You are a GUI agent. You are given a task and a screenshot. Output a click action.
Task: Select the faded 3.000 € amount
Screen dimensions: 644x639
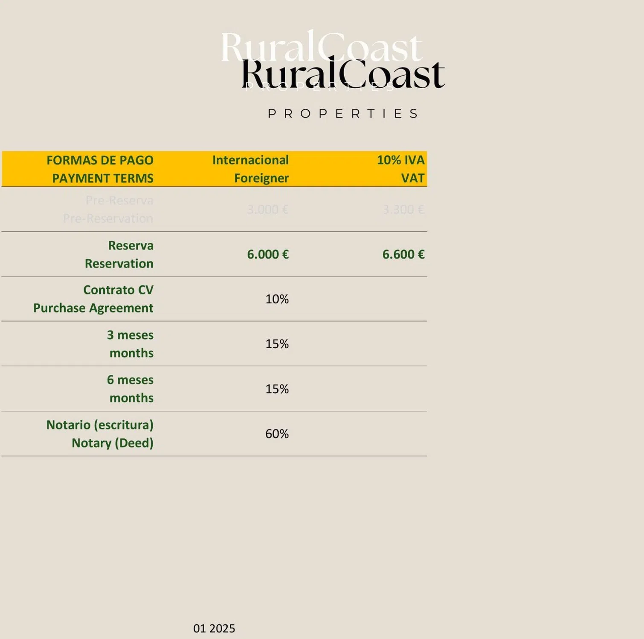[267, 210]
